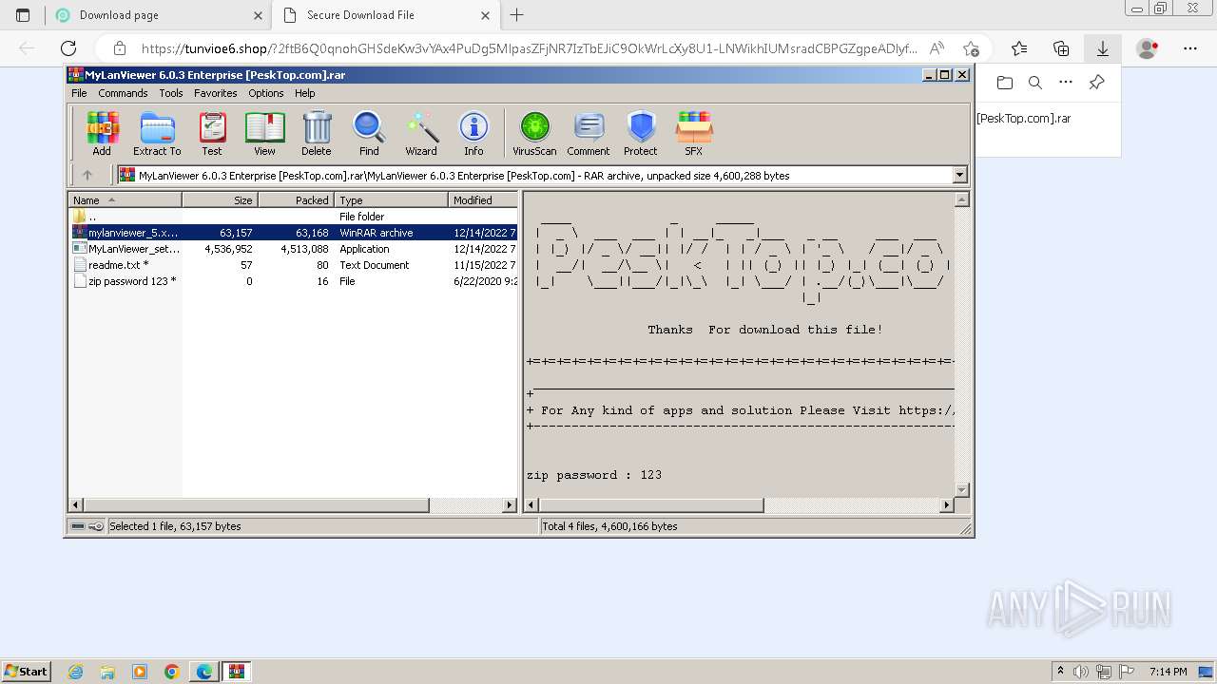Viewport: 1217px width, 684px height.
Task: Open browser Collections icon
Action: click(1061, 48)
